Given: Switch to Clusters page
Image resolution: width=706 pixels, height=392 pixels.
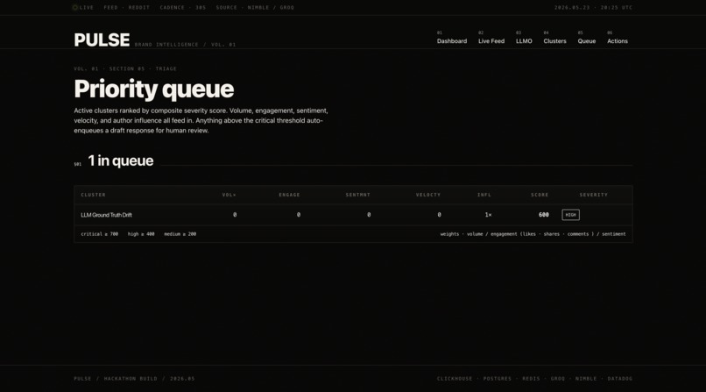Looking at the screenshot, I should tap(554, 41).
